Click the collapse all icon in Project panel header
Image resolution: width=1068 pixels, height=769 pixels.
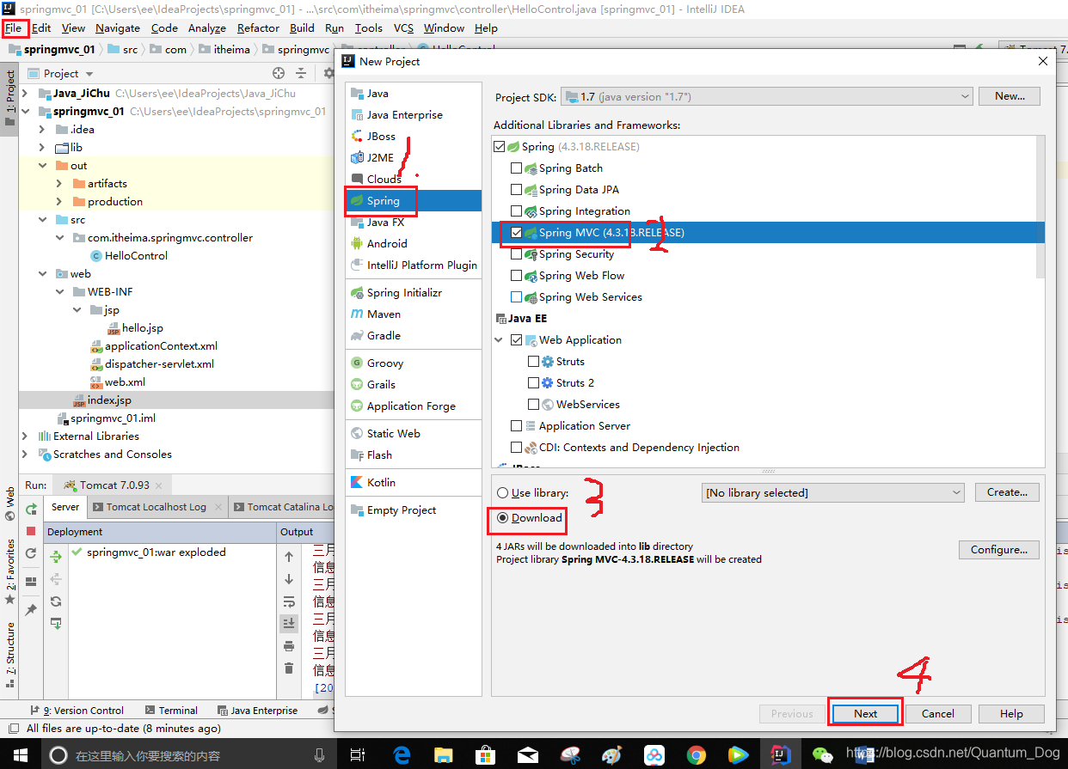(301, 74)
